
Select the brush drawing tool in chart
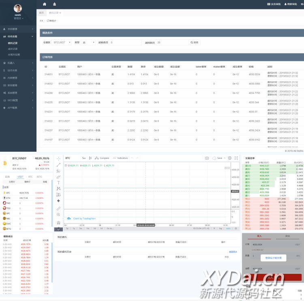(x=58, y=177)
